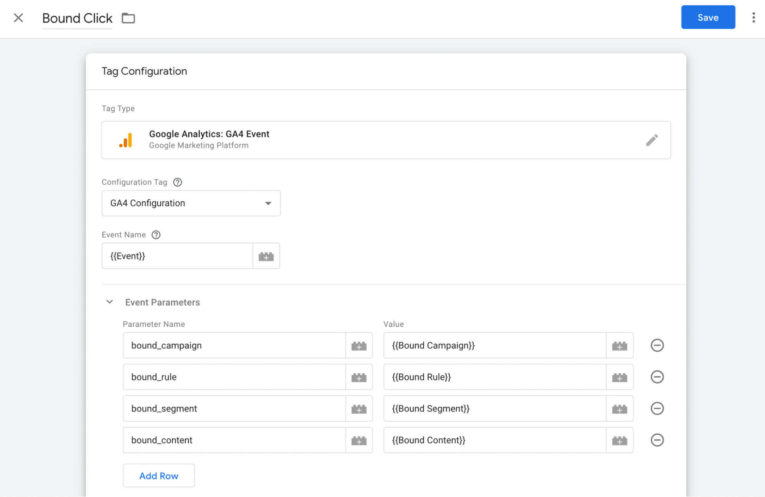The image size is (765, 497).
Task: Select the Google Analytics logo icon
Action: (126, 140)
